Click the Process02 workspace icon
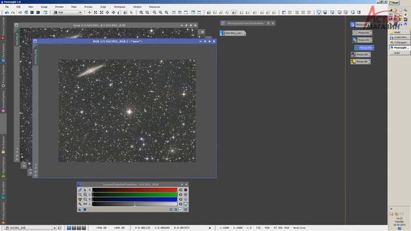Viewport: 411px width, 231px height. click(x=362, y=33)
